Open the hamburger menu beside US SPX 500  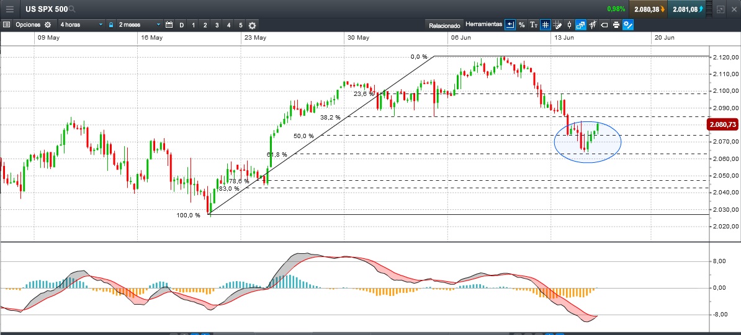(x=10, y=9)
